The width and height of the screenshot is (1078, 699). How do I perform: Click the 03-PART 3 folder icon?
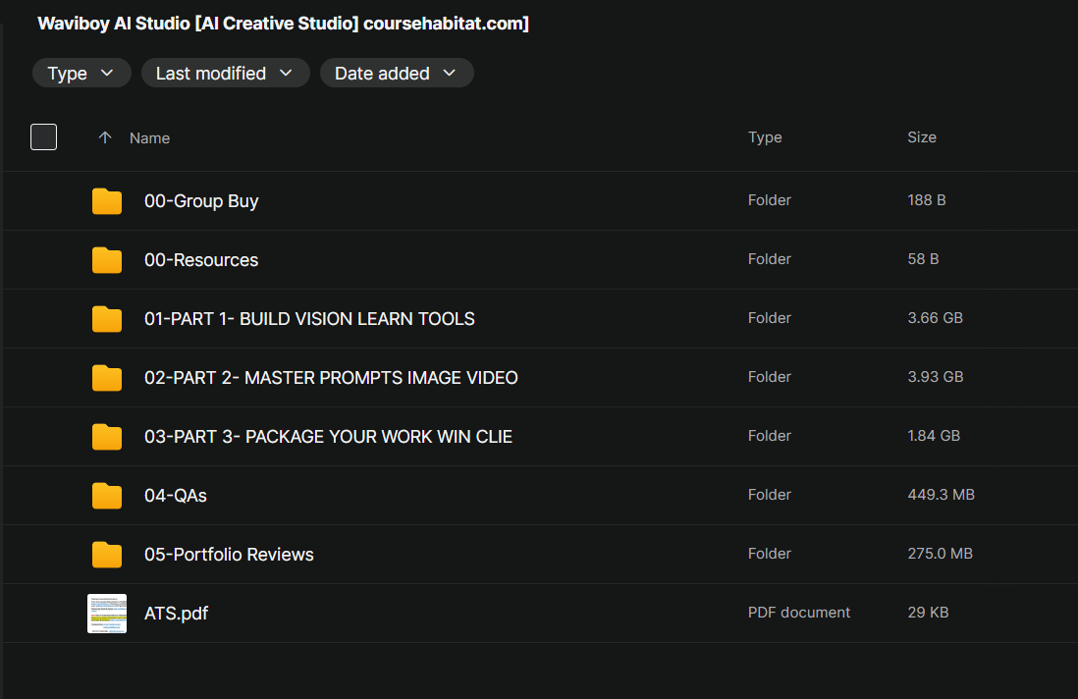[107, 437]
